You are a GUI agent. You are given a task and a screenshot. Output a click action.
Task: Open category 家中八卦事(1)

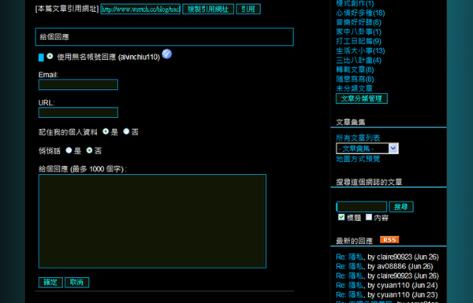(x=359, y=31)
